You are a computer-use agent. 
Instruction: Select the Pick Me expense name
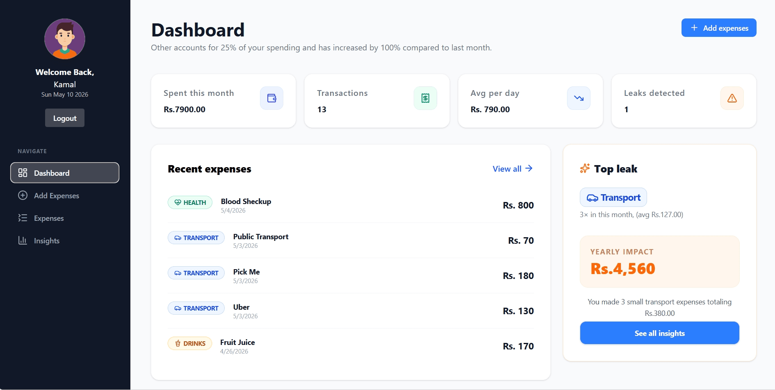(x=246, y=272)
